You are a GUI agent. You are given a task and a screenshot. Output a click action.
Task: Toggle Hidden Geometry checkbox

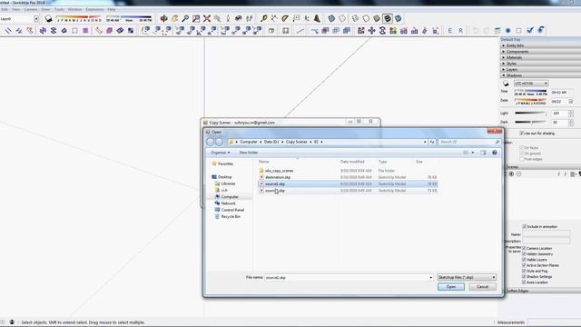[524, 254]
